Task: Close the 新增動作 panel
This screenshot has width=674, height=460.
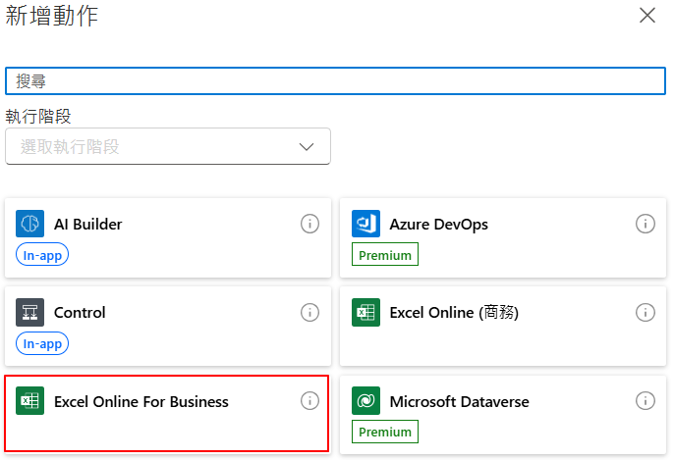Action: click(647, 16)
